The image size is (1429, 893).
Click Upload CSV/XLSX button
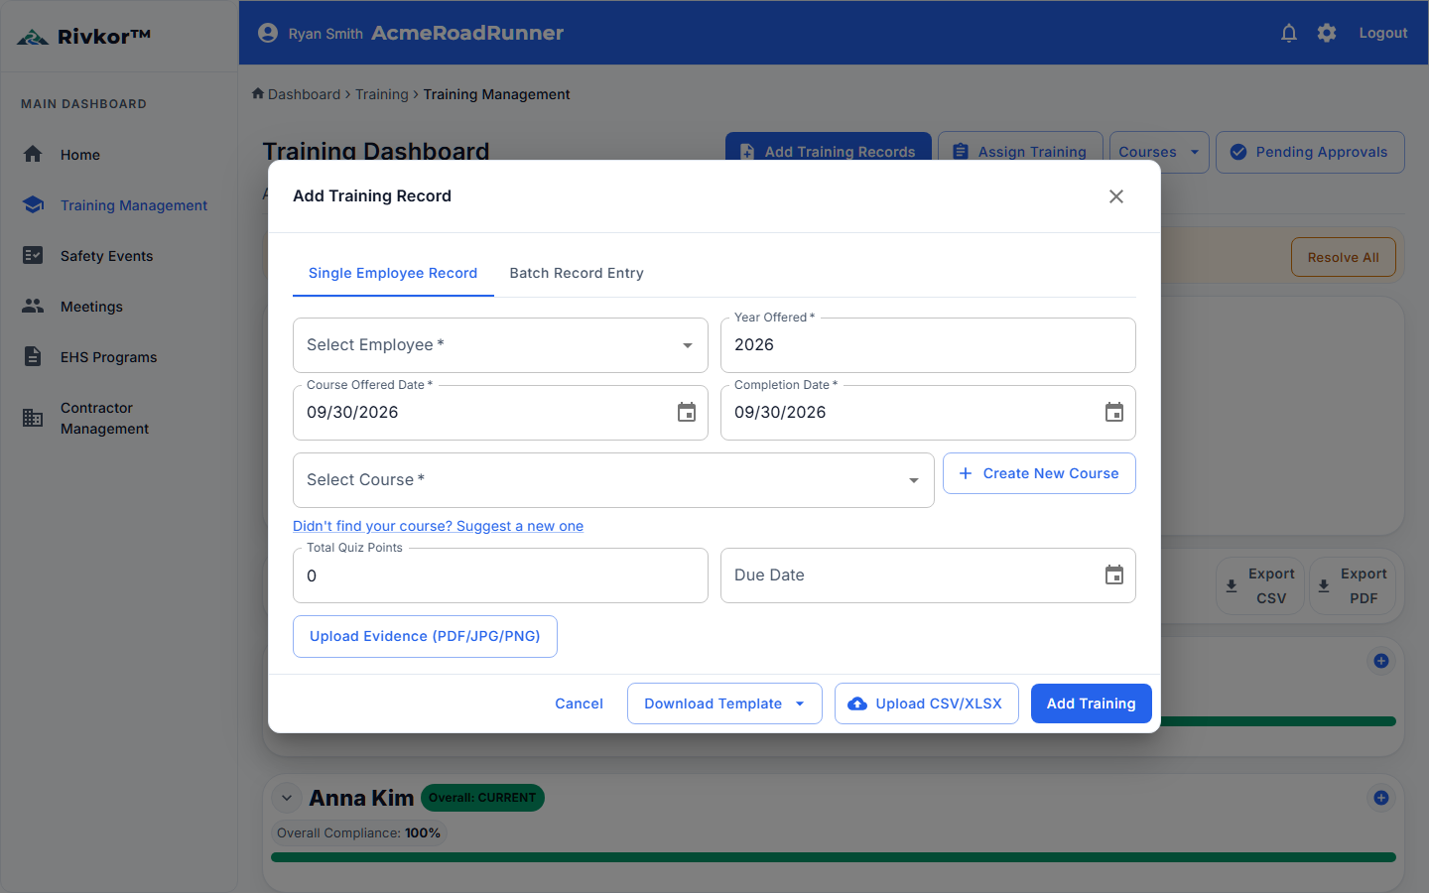pyautogui.click(x=927, y=703)
